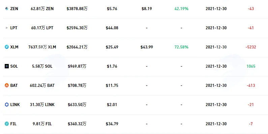The height and width of the screenshot is (134, 268).
Task: Click the 42.19% ZEN gain figure
Action: click(181, 9)
